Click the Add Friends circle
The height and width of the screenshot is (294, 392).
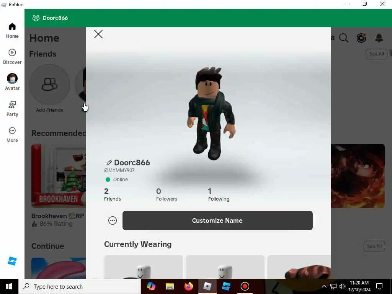[x=49, y=84]
